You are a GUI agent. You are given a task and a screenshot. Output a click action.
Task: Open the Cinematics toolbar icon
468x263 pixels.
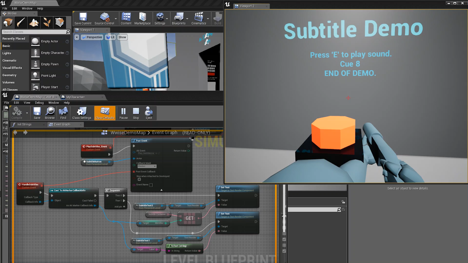coord(199,19)
